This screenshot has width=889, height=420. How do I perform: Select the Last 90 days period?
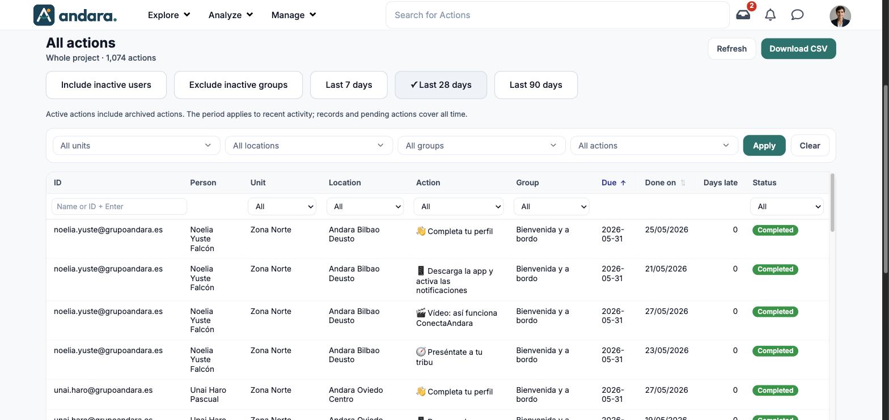coord(536,85)
